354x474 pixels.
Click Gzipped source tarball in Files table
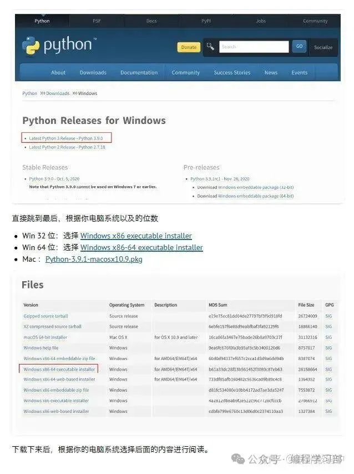(45, 316)
